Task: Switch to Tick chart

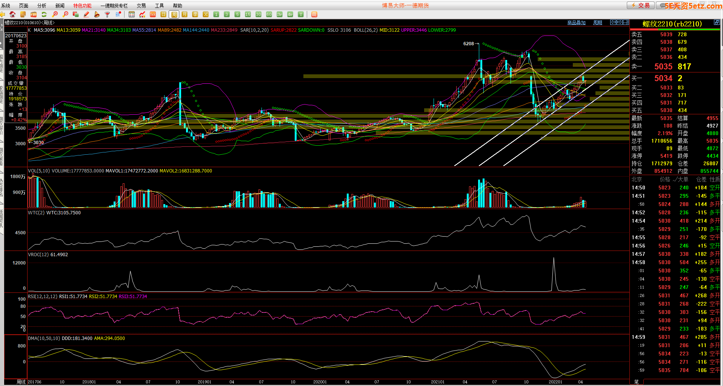Action: [153, 14]
